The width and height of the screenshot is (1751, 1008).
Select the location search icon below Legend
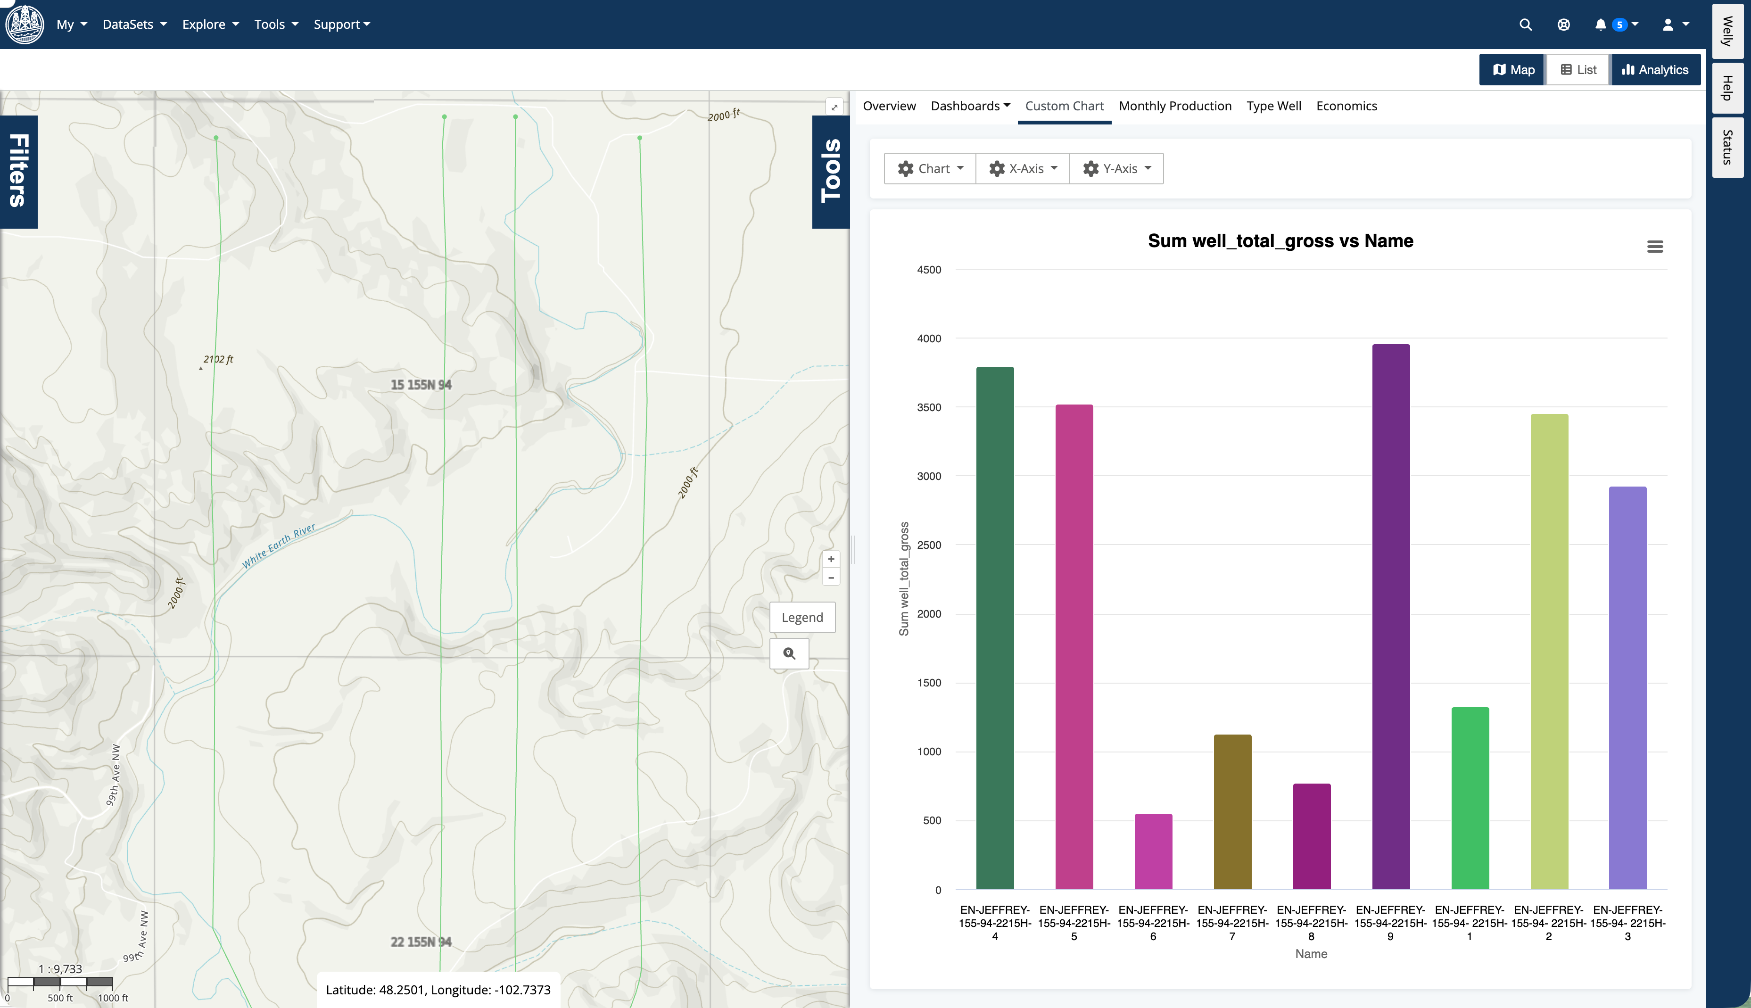point(789,653)
